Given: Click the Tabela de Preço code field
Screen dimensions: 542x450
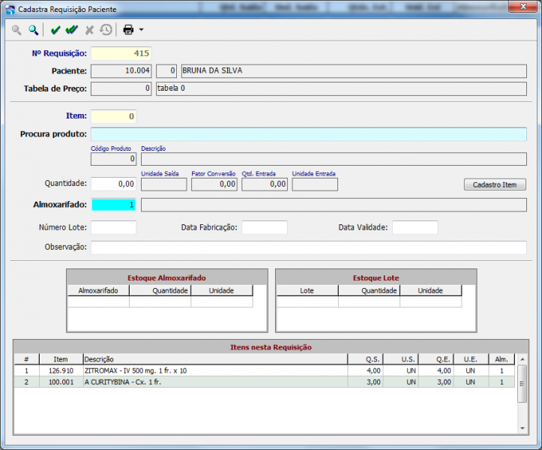Looking at the screenshot, I should [x=121, y=88].
